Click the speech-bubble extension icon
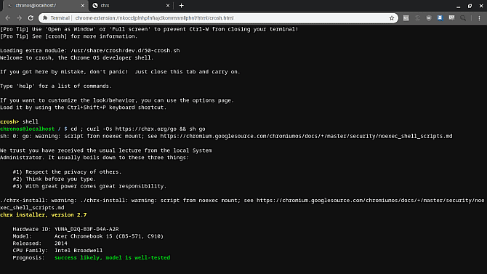Screen dimensions: 487x274 click(x=451, y=18)
